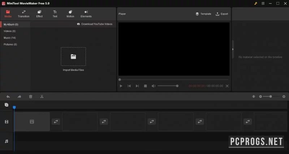Open the Videos (0) category
The height and width of the screenshot is (154, 289).
pyautogui.click(x=10, y=31)
